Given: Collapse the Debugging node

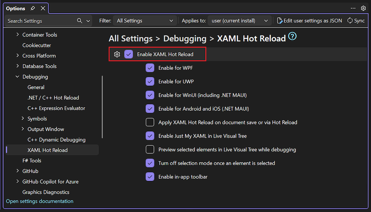Looking at the screenshot, I should pyautogui.click(x=17, y=77).
